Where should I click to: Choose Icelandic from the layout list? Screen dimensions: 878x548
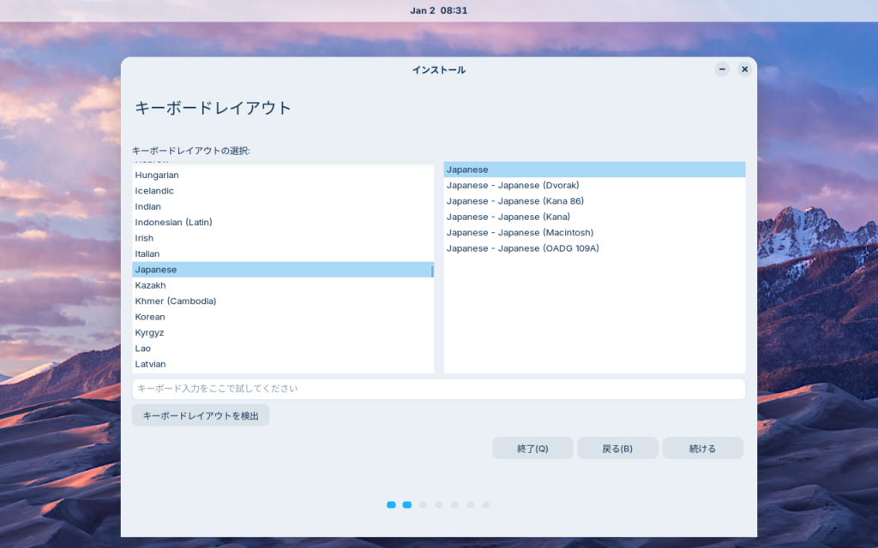click(154, 191)
